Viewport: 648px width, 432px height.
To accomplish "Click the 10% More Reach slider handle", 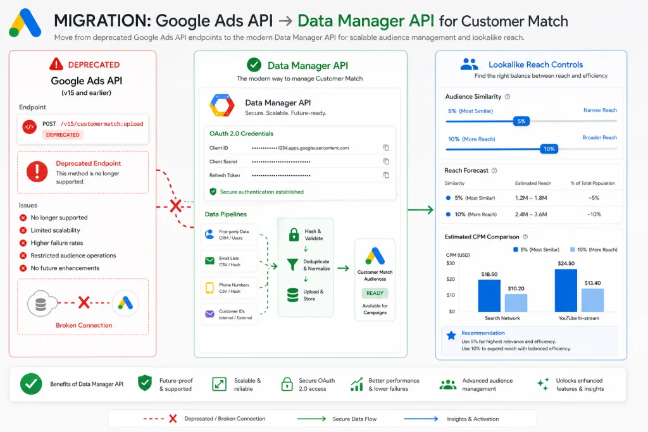I will click(549, 149).
